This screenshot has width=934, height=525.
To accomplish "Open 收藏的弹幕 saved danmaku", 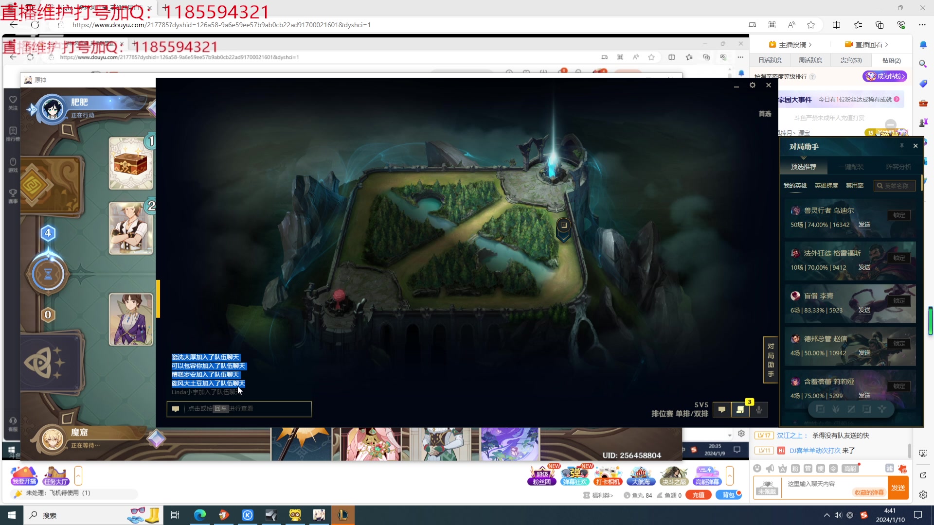I will click(870, 492).
